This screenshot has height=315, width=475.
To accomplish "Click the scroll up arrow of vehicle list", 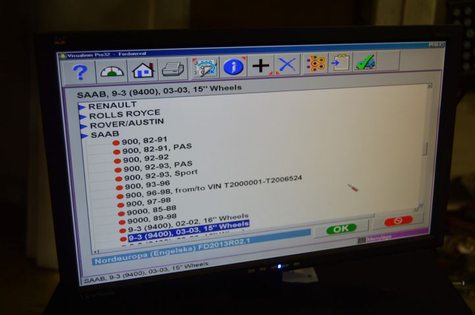I will click(x=429, y=86).
